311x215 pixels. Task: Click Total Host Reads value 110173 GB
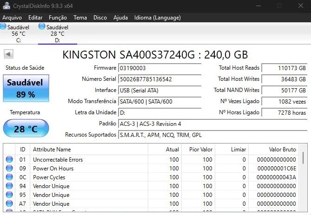285,68
